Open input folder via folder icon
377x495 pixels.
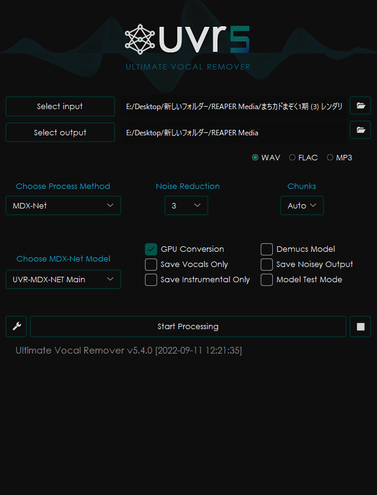(x=361, y=105)
